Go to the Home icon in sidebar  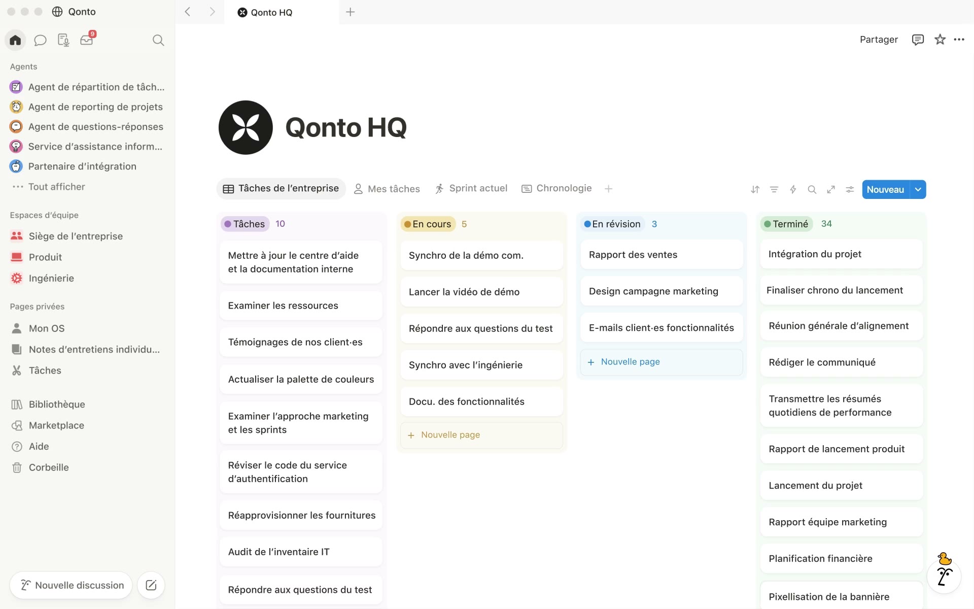[x=15, y=40]
